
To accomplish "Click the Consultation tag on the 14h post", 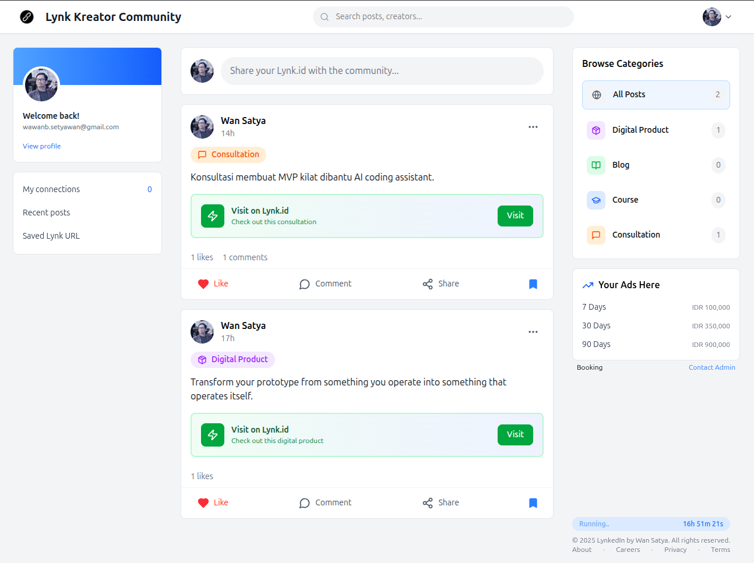I will coord(228,154).
